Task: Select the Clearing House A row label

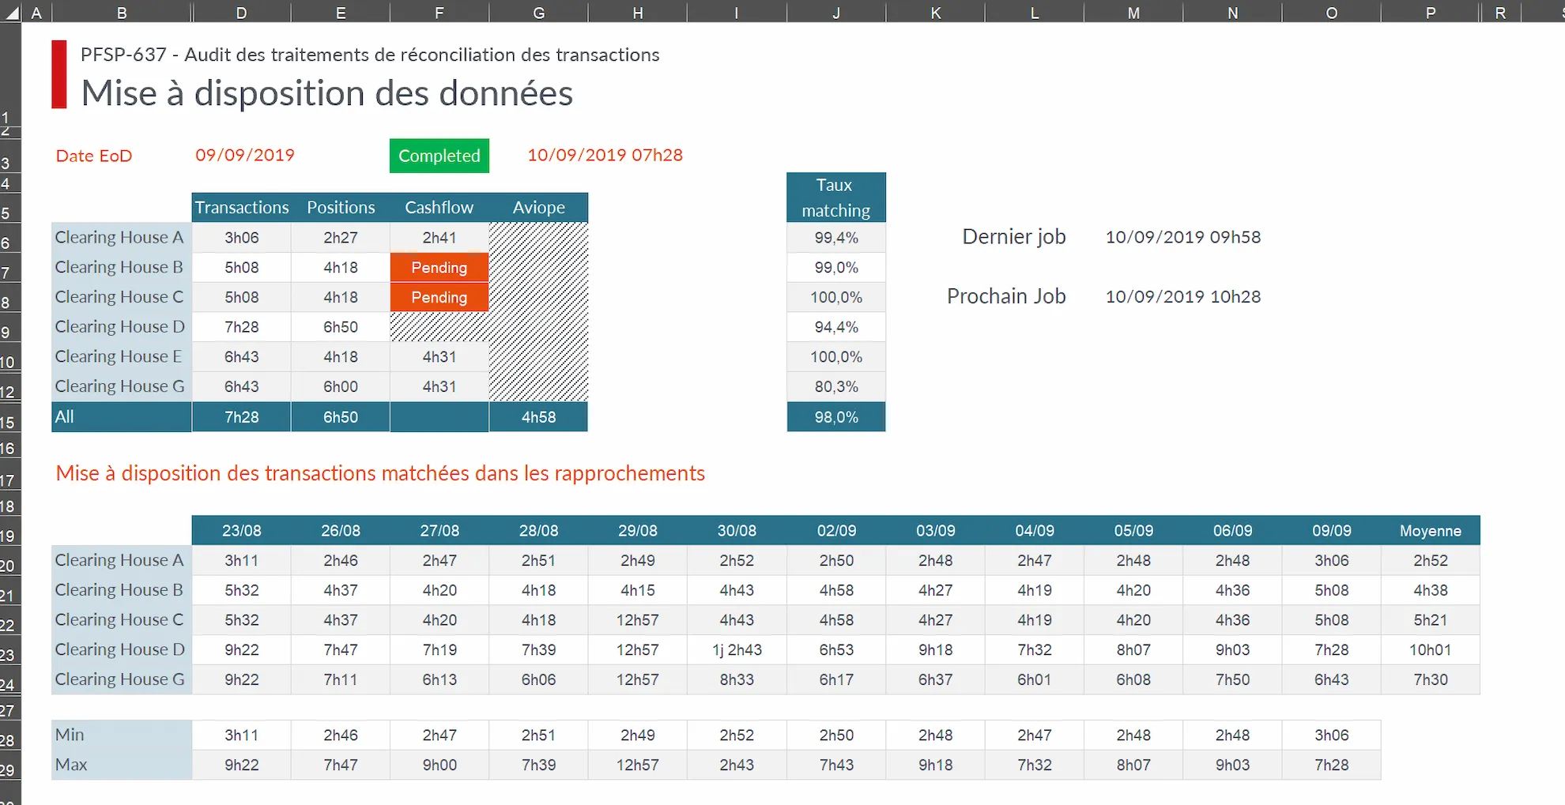Action: (119, 236)
